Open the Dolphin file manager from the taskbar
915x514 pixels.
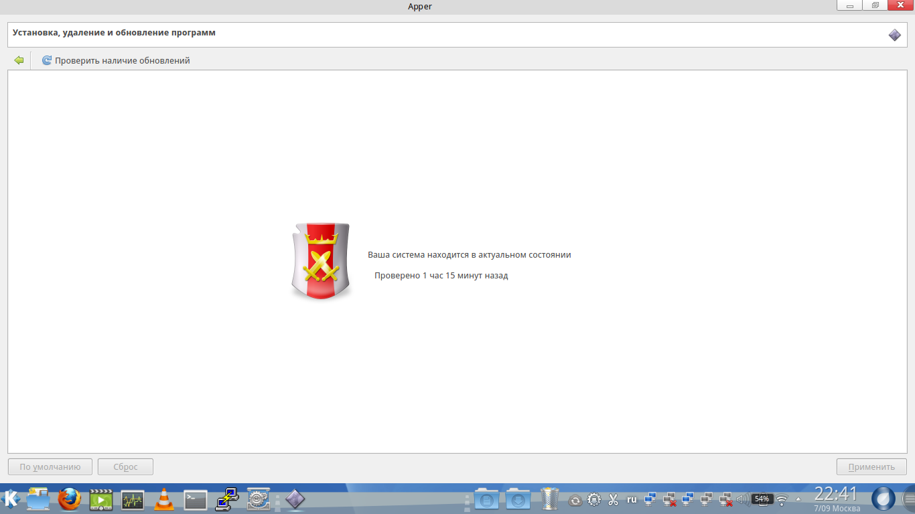point(38,499)
